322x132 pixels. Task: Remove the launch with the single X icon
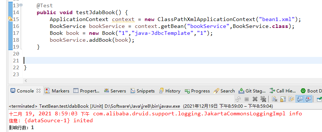pos(255,99)
